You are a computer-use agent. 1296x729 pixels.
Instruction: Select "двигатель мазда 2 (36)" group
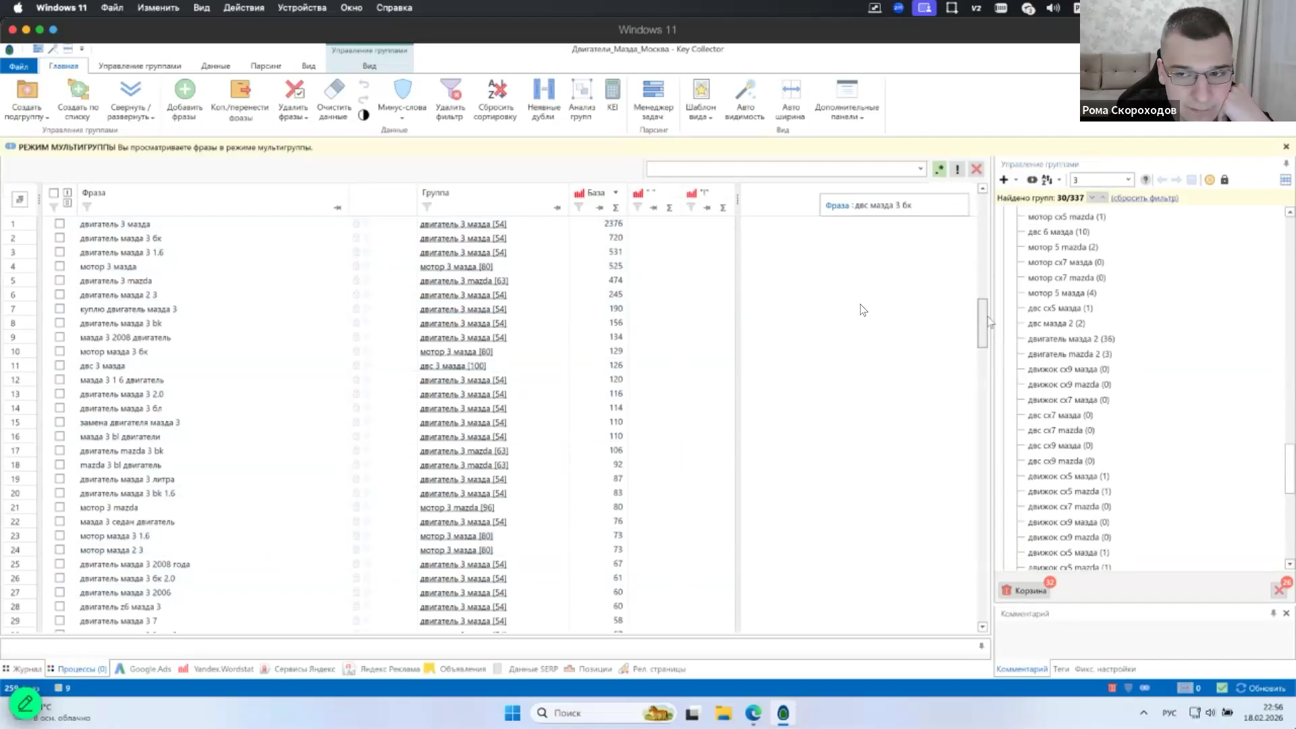1071,339
